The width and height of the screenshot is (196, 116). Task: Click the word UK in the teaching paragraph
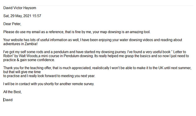161,68
